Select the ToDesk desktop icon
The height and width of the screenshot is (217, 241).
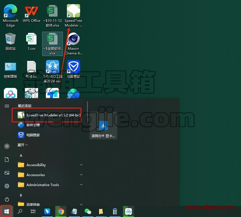53,93
